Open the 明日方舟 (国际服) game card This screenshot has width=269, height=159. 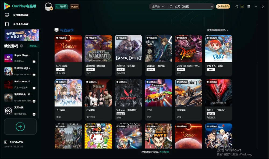click(158, 56)
